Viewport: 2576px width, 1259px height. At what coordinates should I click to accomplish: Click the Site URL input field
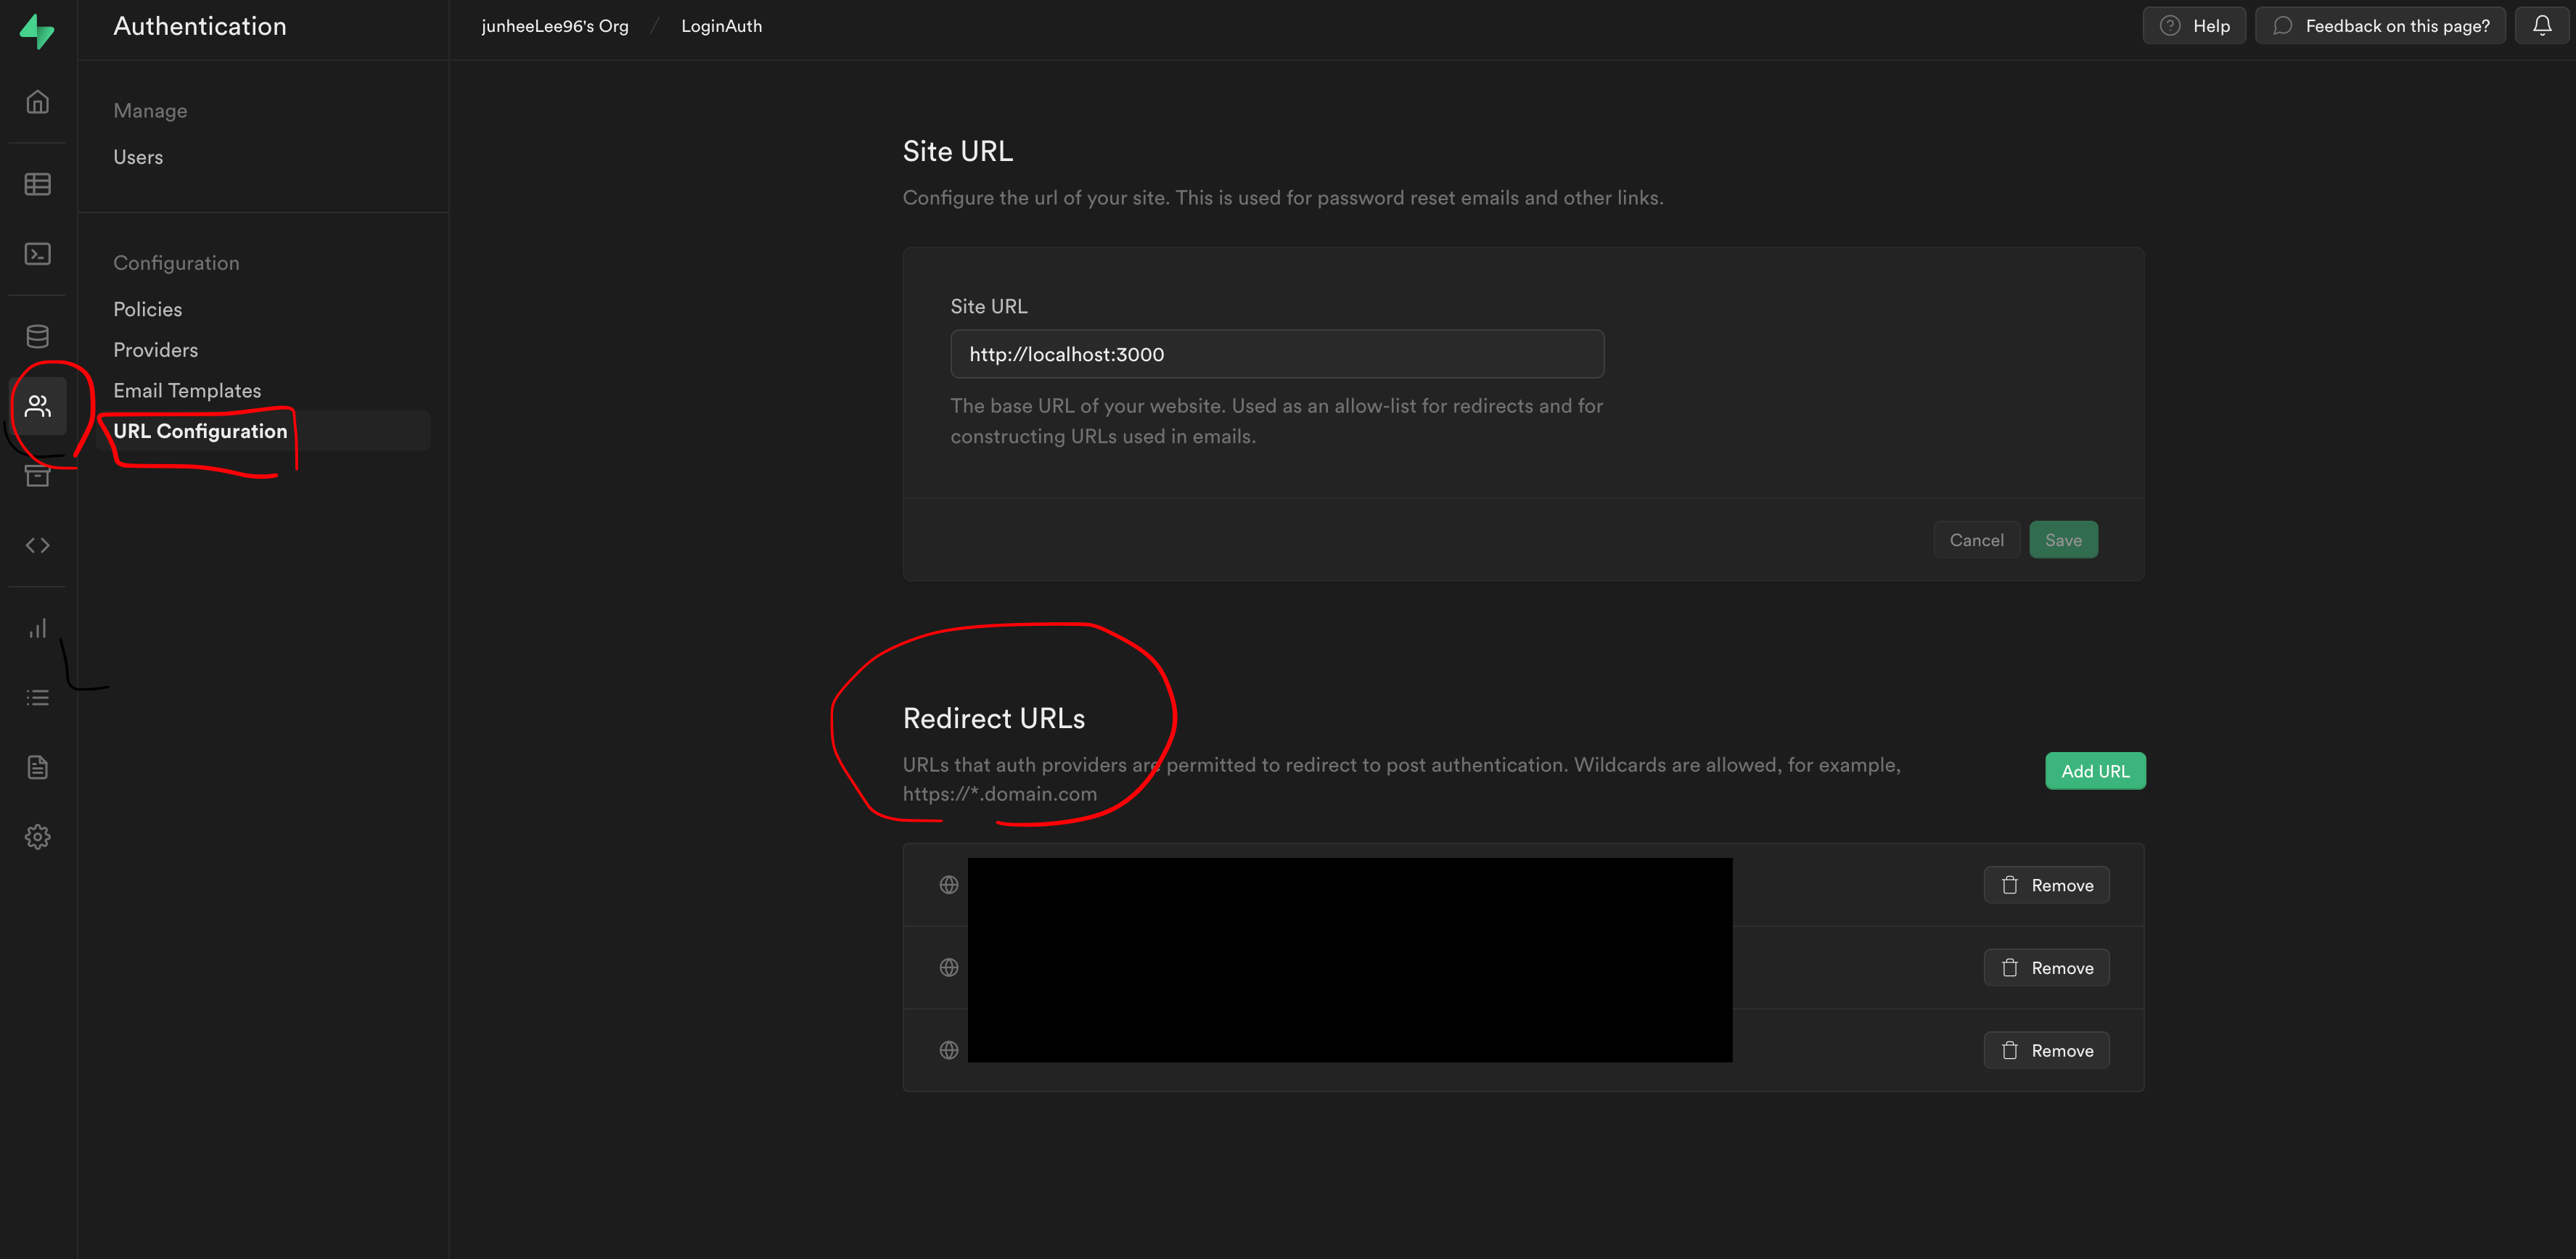click(1277, 354)
